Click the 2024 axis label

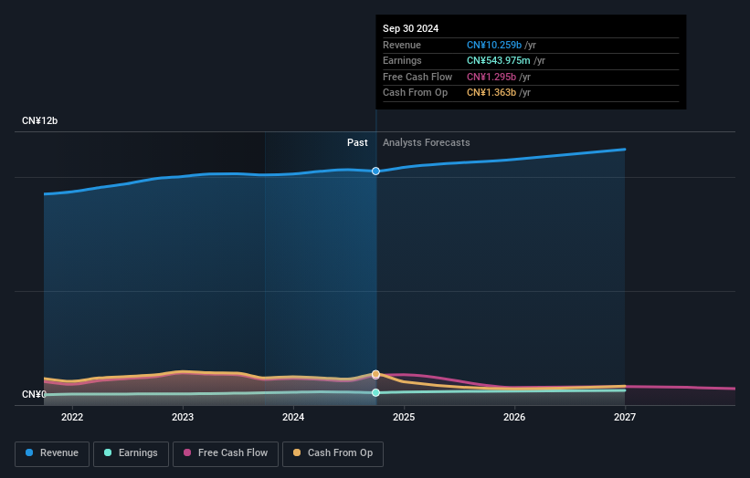coord(293,417)
